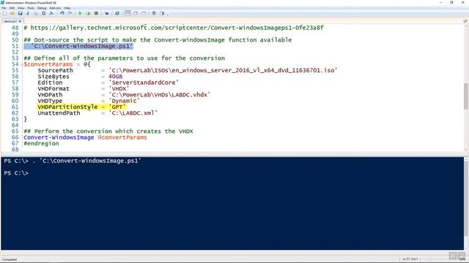This screenshot has height=263, width=469.
Task: Click the 'GPT' partition style value
Action: [x=117, y=107]
